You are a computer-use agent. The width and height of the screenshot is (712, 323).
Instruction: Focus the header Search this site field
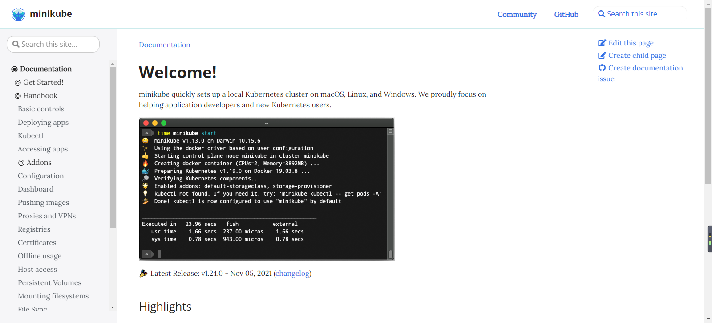click(x=640, y=14)
